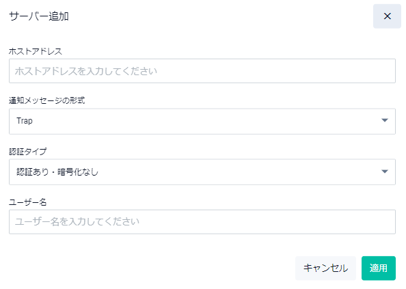The width and height of the screenshot is (406, 289).
Task: Focus the ユーザー名 input field
Action: (x=202, y=222)
